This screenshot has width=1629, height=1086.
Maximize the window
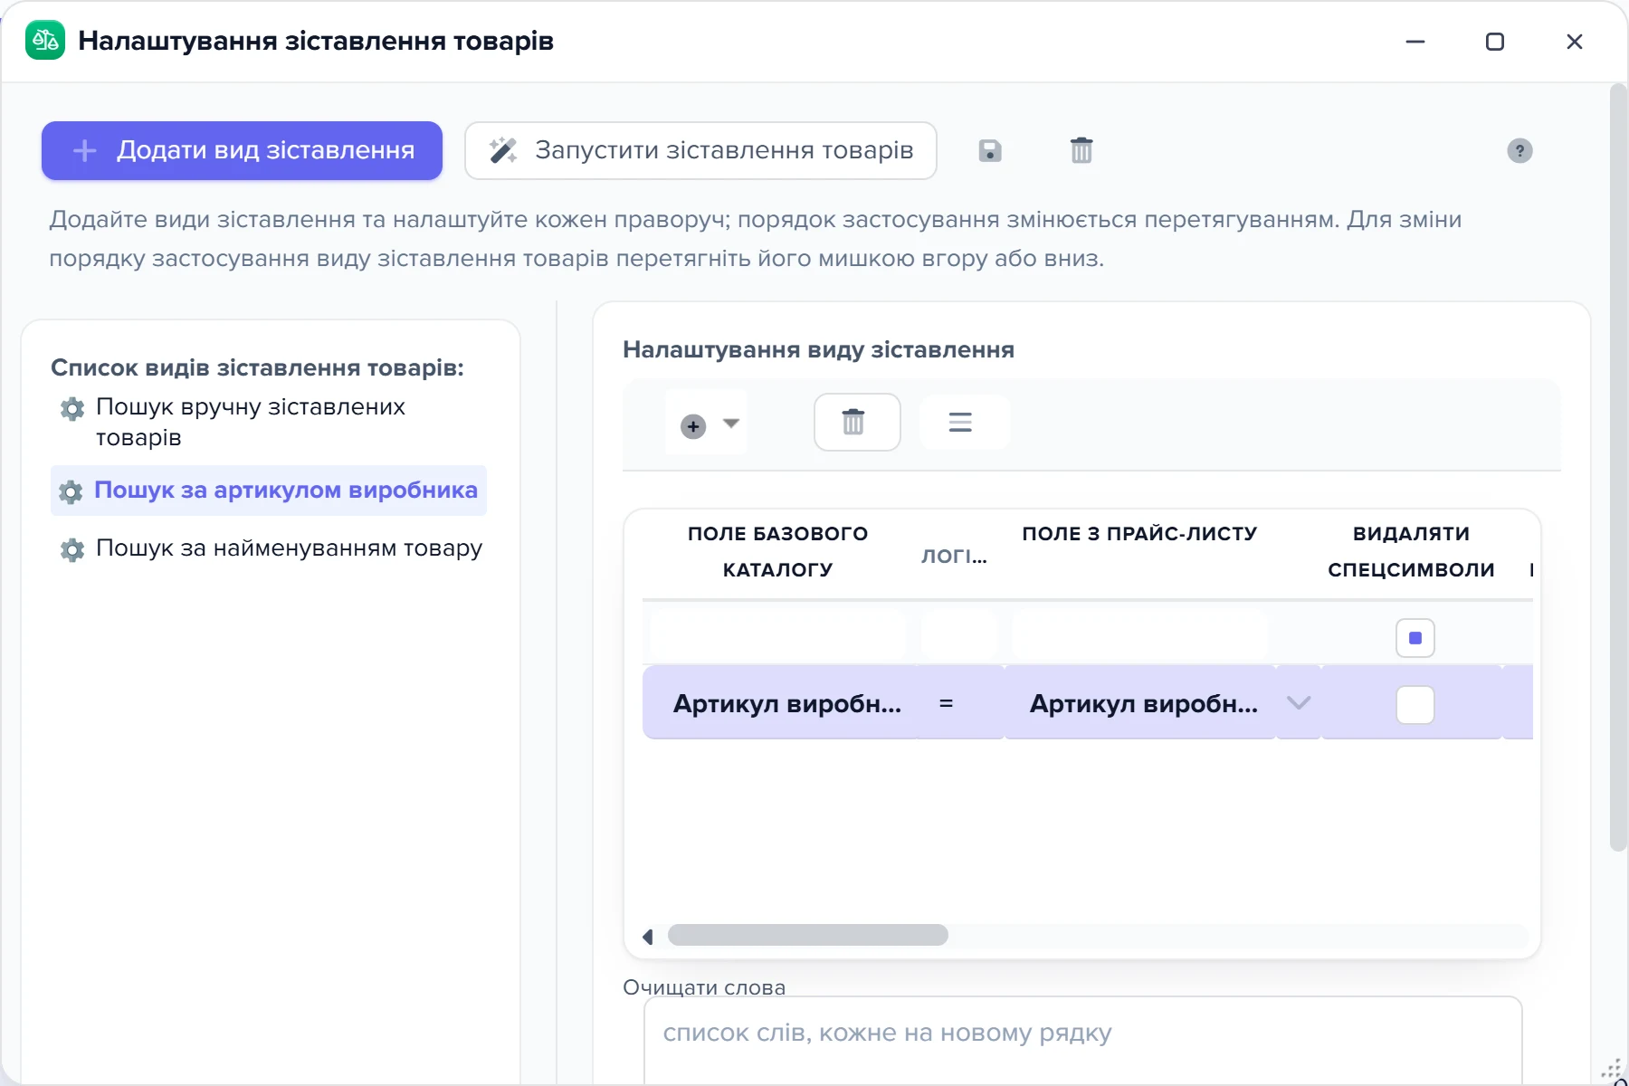pyautogui.click(x=1495, y=42)
